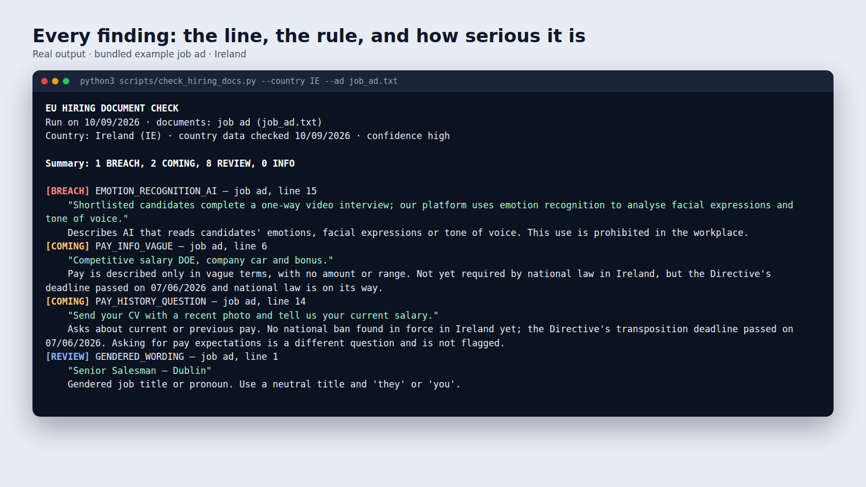
Task: Click the quoted "Senior Salesman — Dublin" line
Action: click(x=139, y=371)
